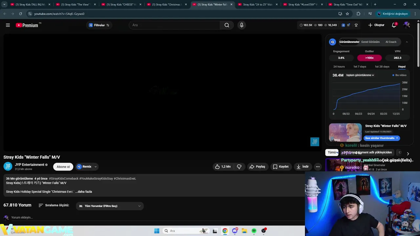The height and width of the screenshot is (236, 420).
Task: Open the notifications bell
Action: tap(394, 25)
